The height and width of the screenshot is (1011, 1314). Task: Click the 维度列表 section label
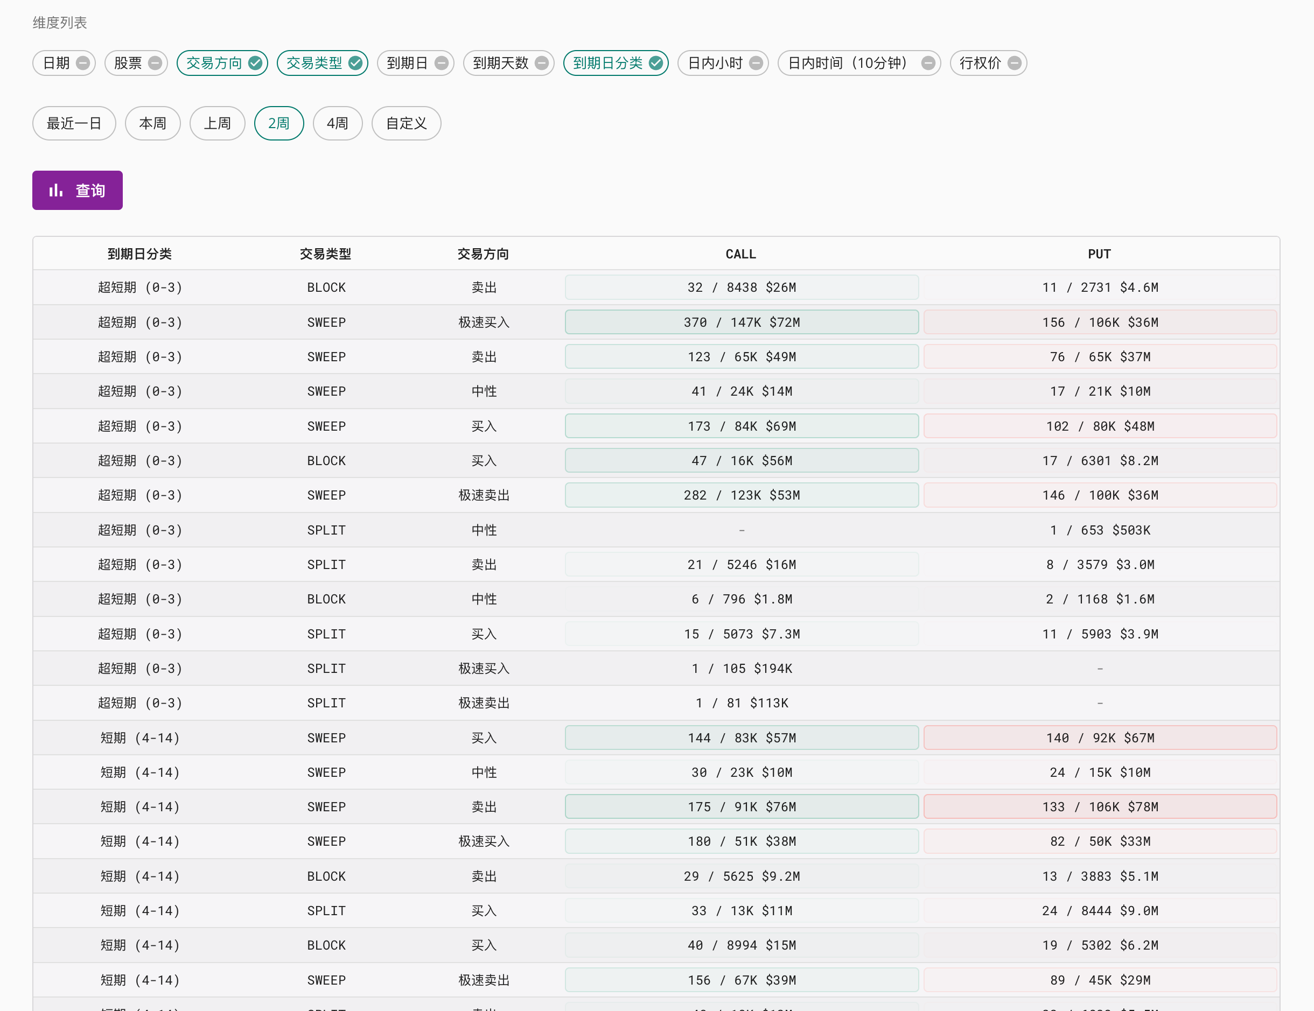coord(60,23)
